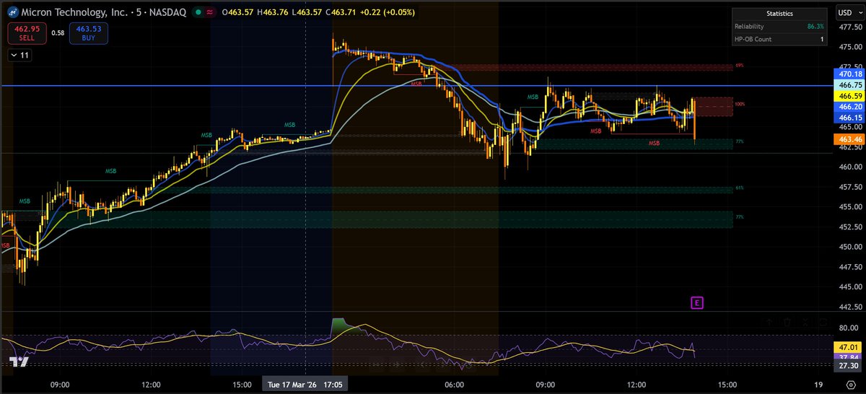This screenshot has height=394, width=866.
Task: Click the 86.3% reliability value
Action: (815, 26)
